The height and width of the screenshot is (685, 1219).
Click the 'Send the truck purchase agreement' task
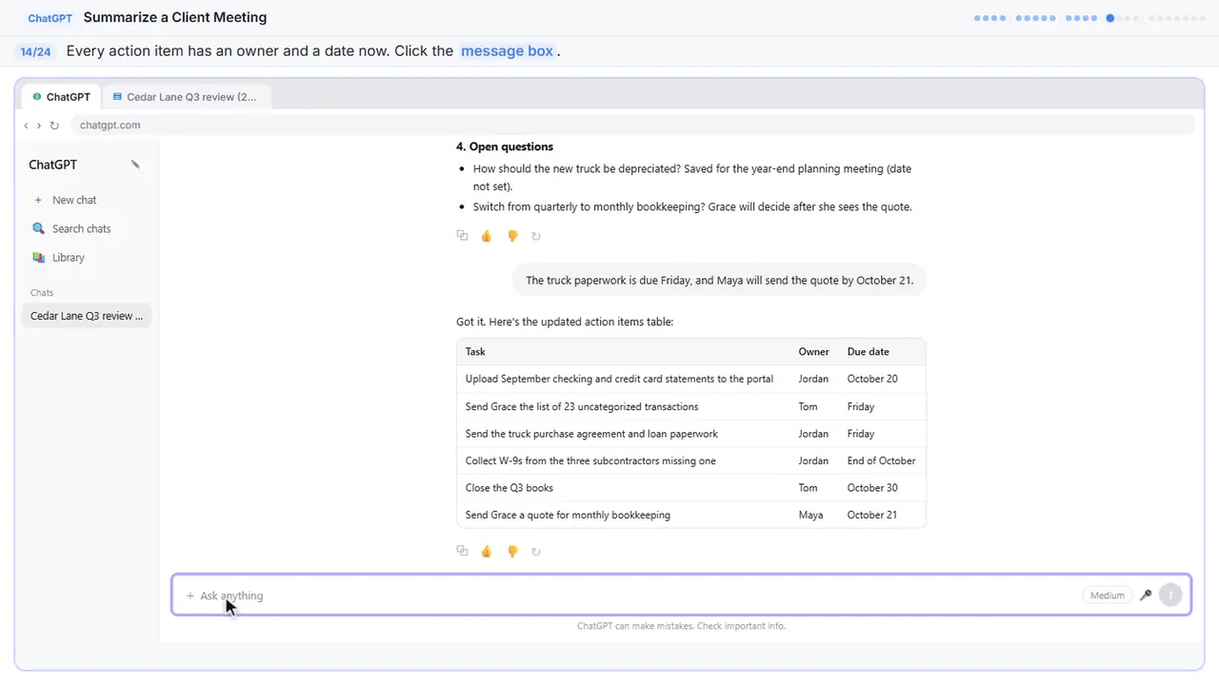click(591, 434)
